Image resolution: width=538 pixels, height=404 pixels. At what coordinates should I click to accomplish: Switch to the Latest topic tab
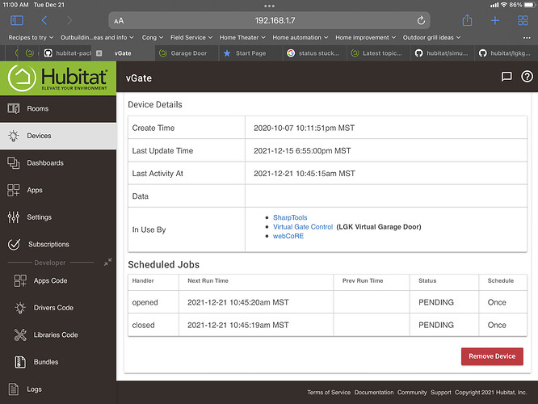[x=378, y=53]
